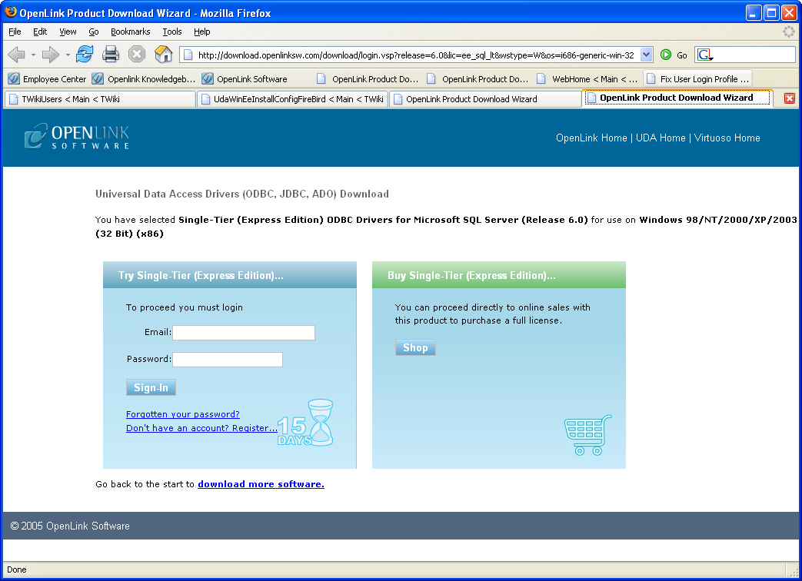This screenshot has width=802, height=581.
Task: Reload the current page
Action: pos(85,54)
